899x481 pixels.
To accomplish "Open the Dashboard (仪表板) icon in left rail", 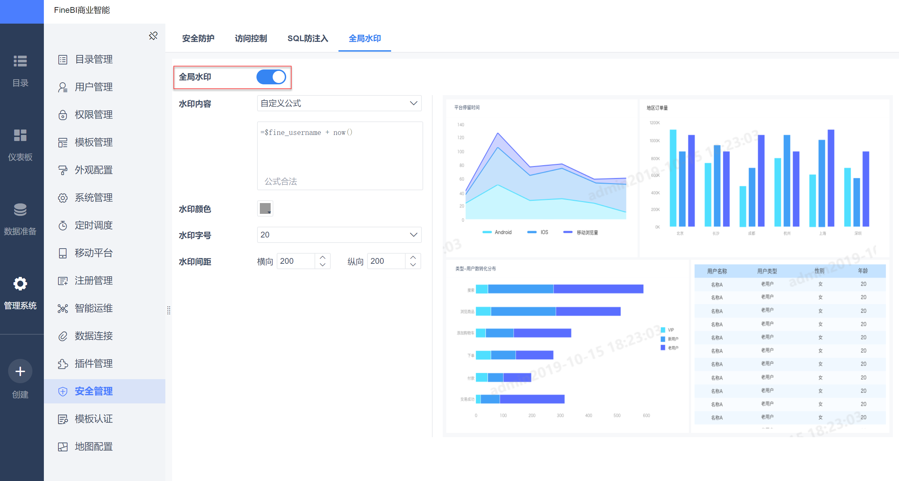I will pyautogui.click(x=20, y=135).
